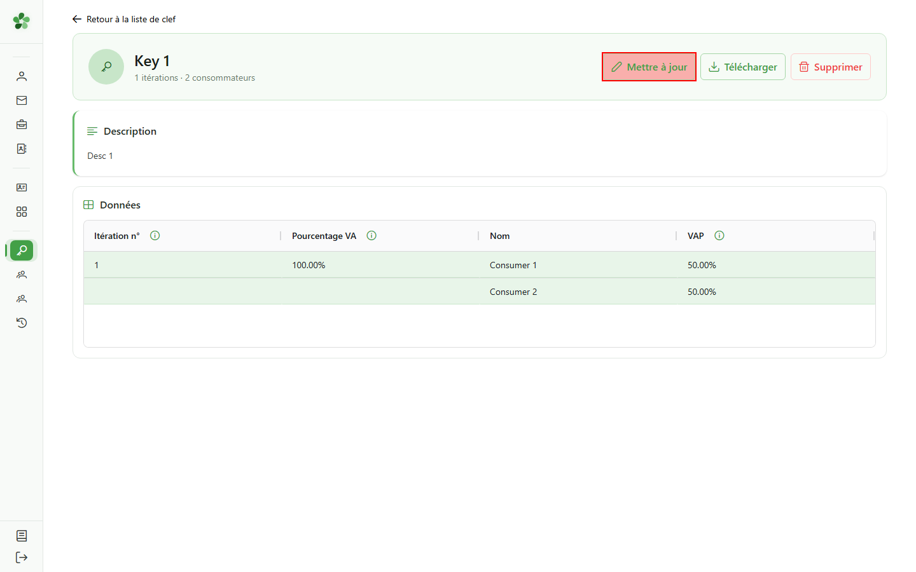Click the back arrow beside Retour à la liste
916x572 pixels.
77,19
